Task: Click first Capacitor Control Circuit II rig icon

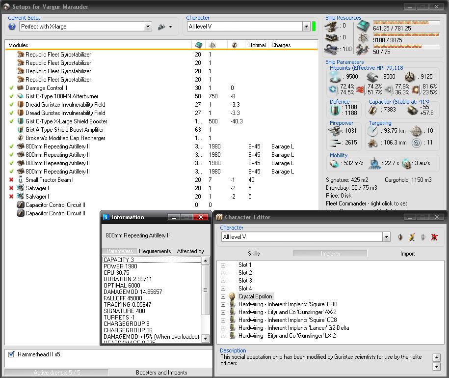Action: [x=21, y=205]
